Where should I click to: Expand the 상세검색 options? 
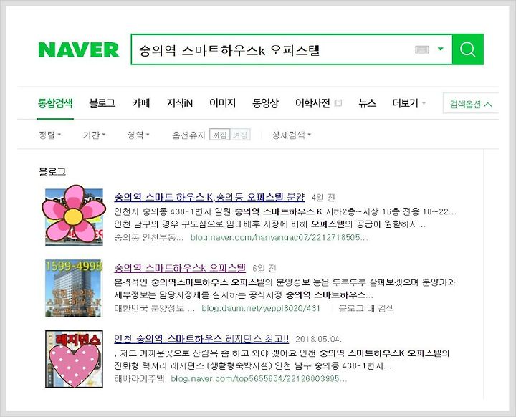pyautogui.click(x=291, y=135)
